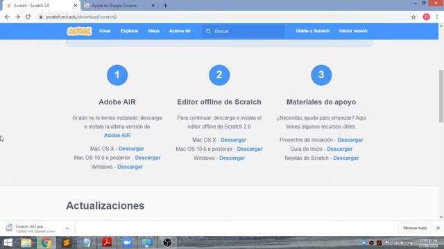Image resolution: width=444 pixels, height=249 pixels.
Task: Open Únete a Scratch
Action: click(x=313, y=30)
